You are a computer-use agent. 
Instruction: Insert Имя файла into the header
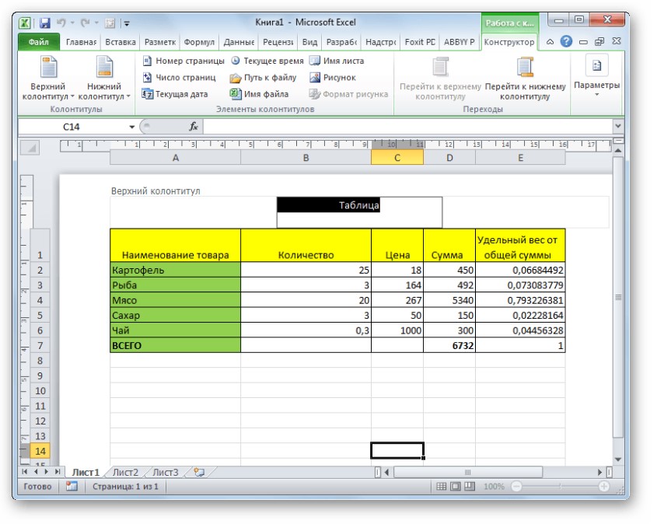(256, 94)
